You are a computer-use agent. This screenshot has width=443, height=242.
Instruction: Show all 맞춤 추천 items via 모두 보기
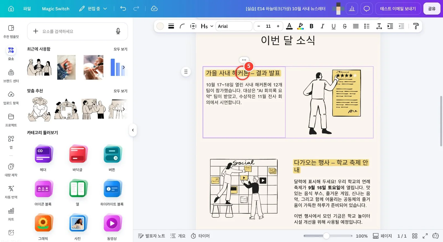pos(120,91)
